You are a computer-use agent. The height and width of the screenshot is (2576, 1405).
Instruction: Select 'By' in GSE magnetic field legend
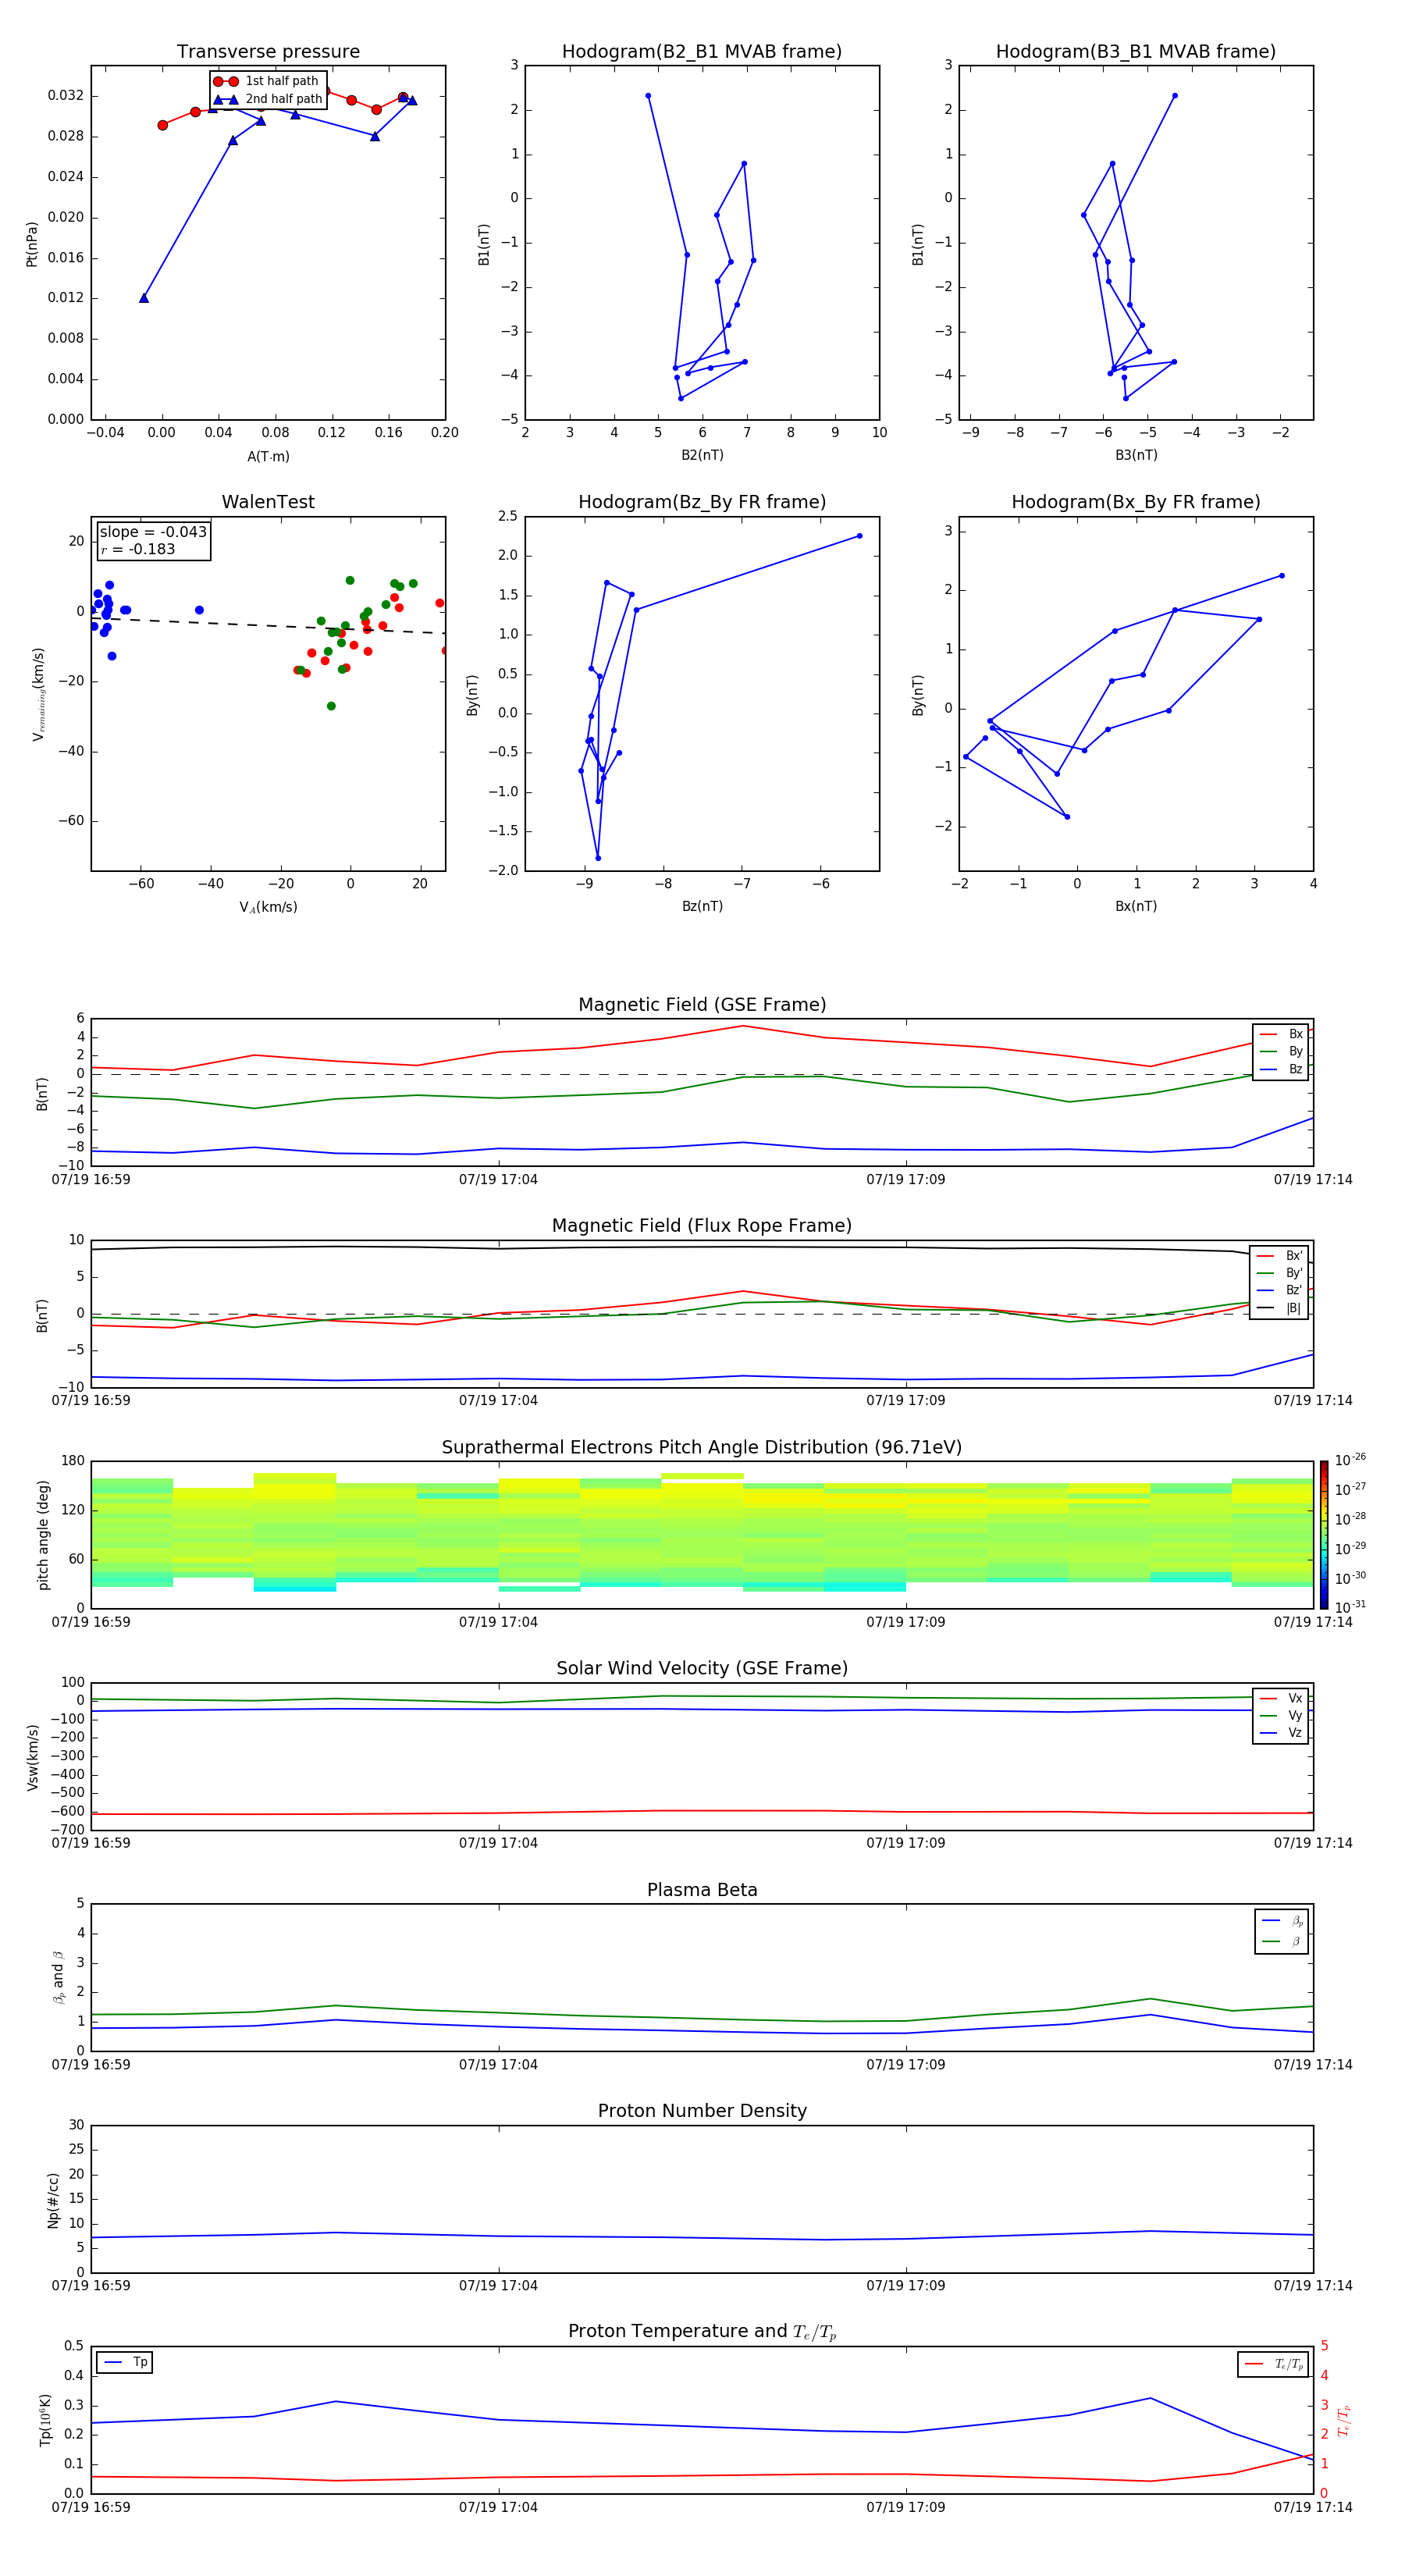(x=1281, y=1051)
